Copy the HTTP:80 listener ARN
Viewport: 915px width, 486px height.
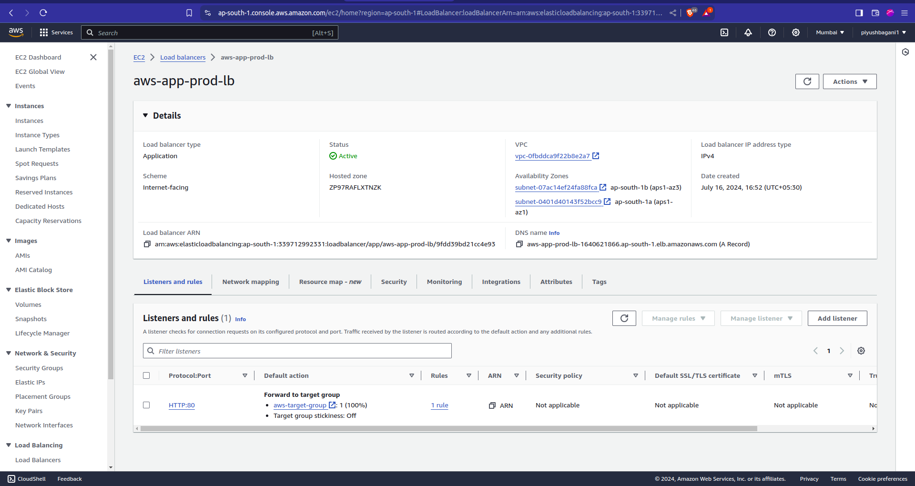pos(492,405)
